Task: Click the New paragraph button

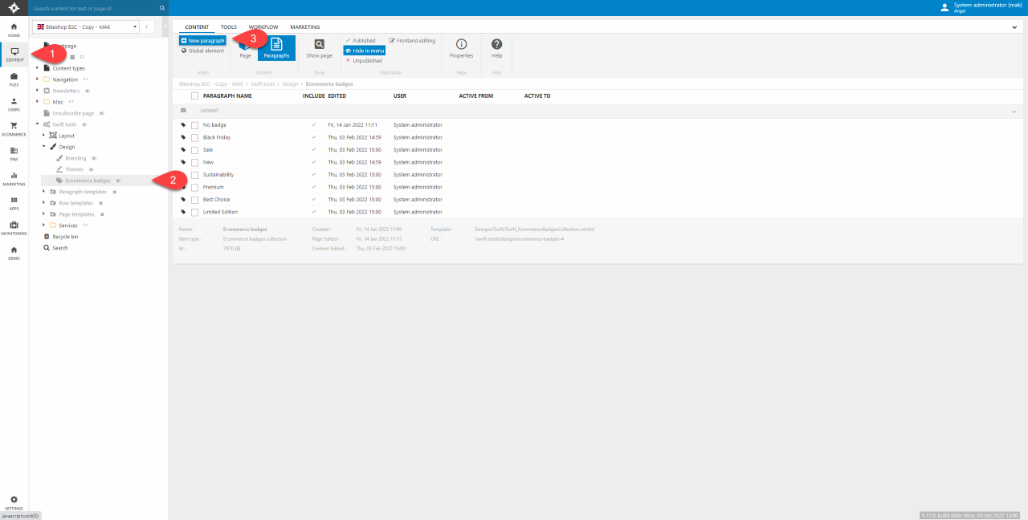Action: 202,40
